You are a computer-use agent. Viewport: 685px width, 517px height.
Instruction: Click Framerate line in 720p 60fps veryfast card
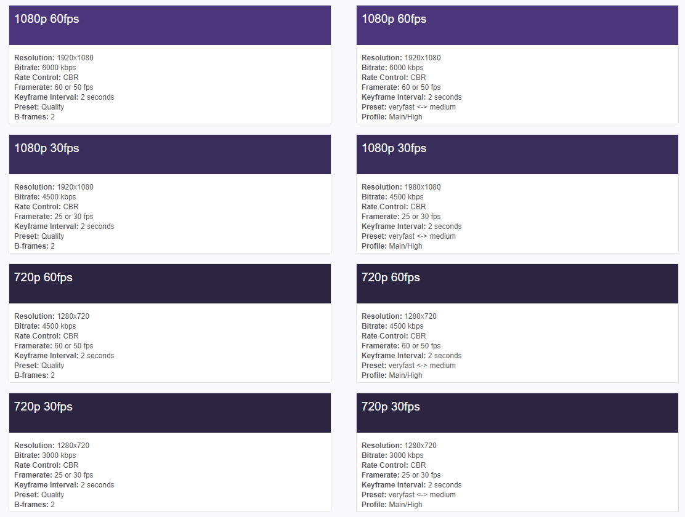pyautogui.click(x=401, y=346)
